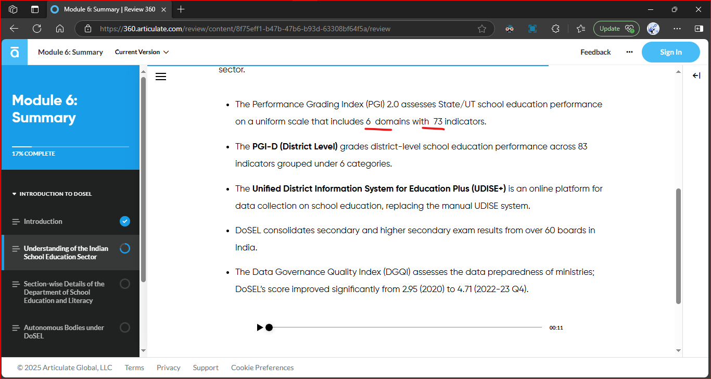Play the audio narration
The height and width of the screenshot is (379, 711).
coord(260,327)
